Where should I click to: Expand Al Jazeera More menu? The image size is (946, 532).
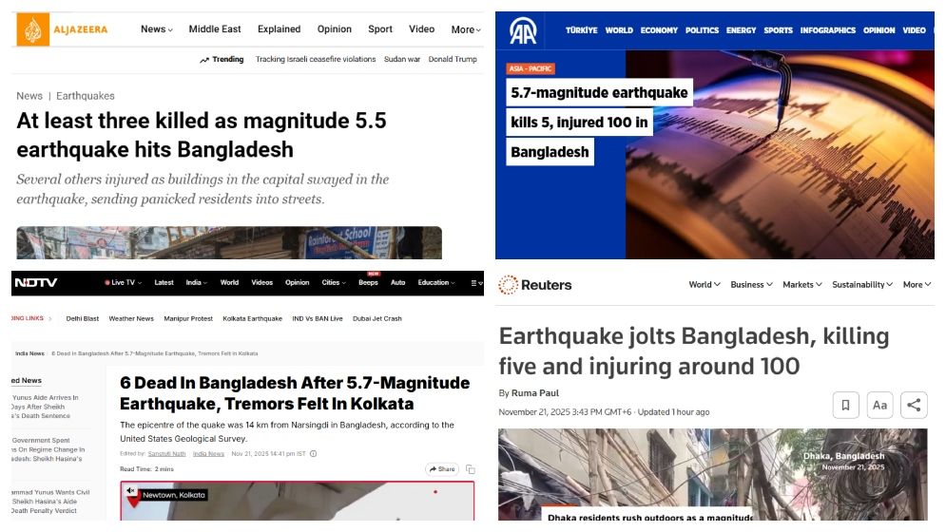click(466, 29)
